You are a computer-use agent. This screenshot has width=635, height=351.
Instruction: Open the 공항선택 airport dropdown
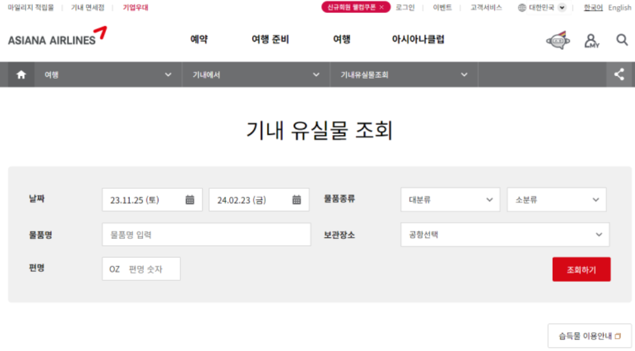[505, 235]
